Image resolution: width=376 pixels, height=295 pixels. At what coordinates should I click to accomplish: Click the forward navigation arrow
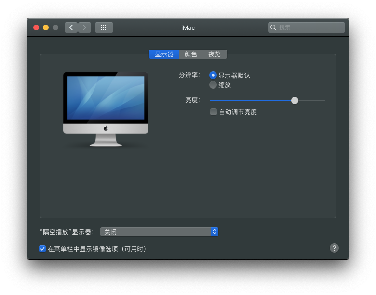(x=85, y=27)
